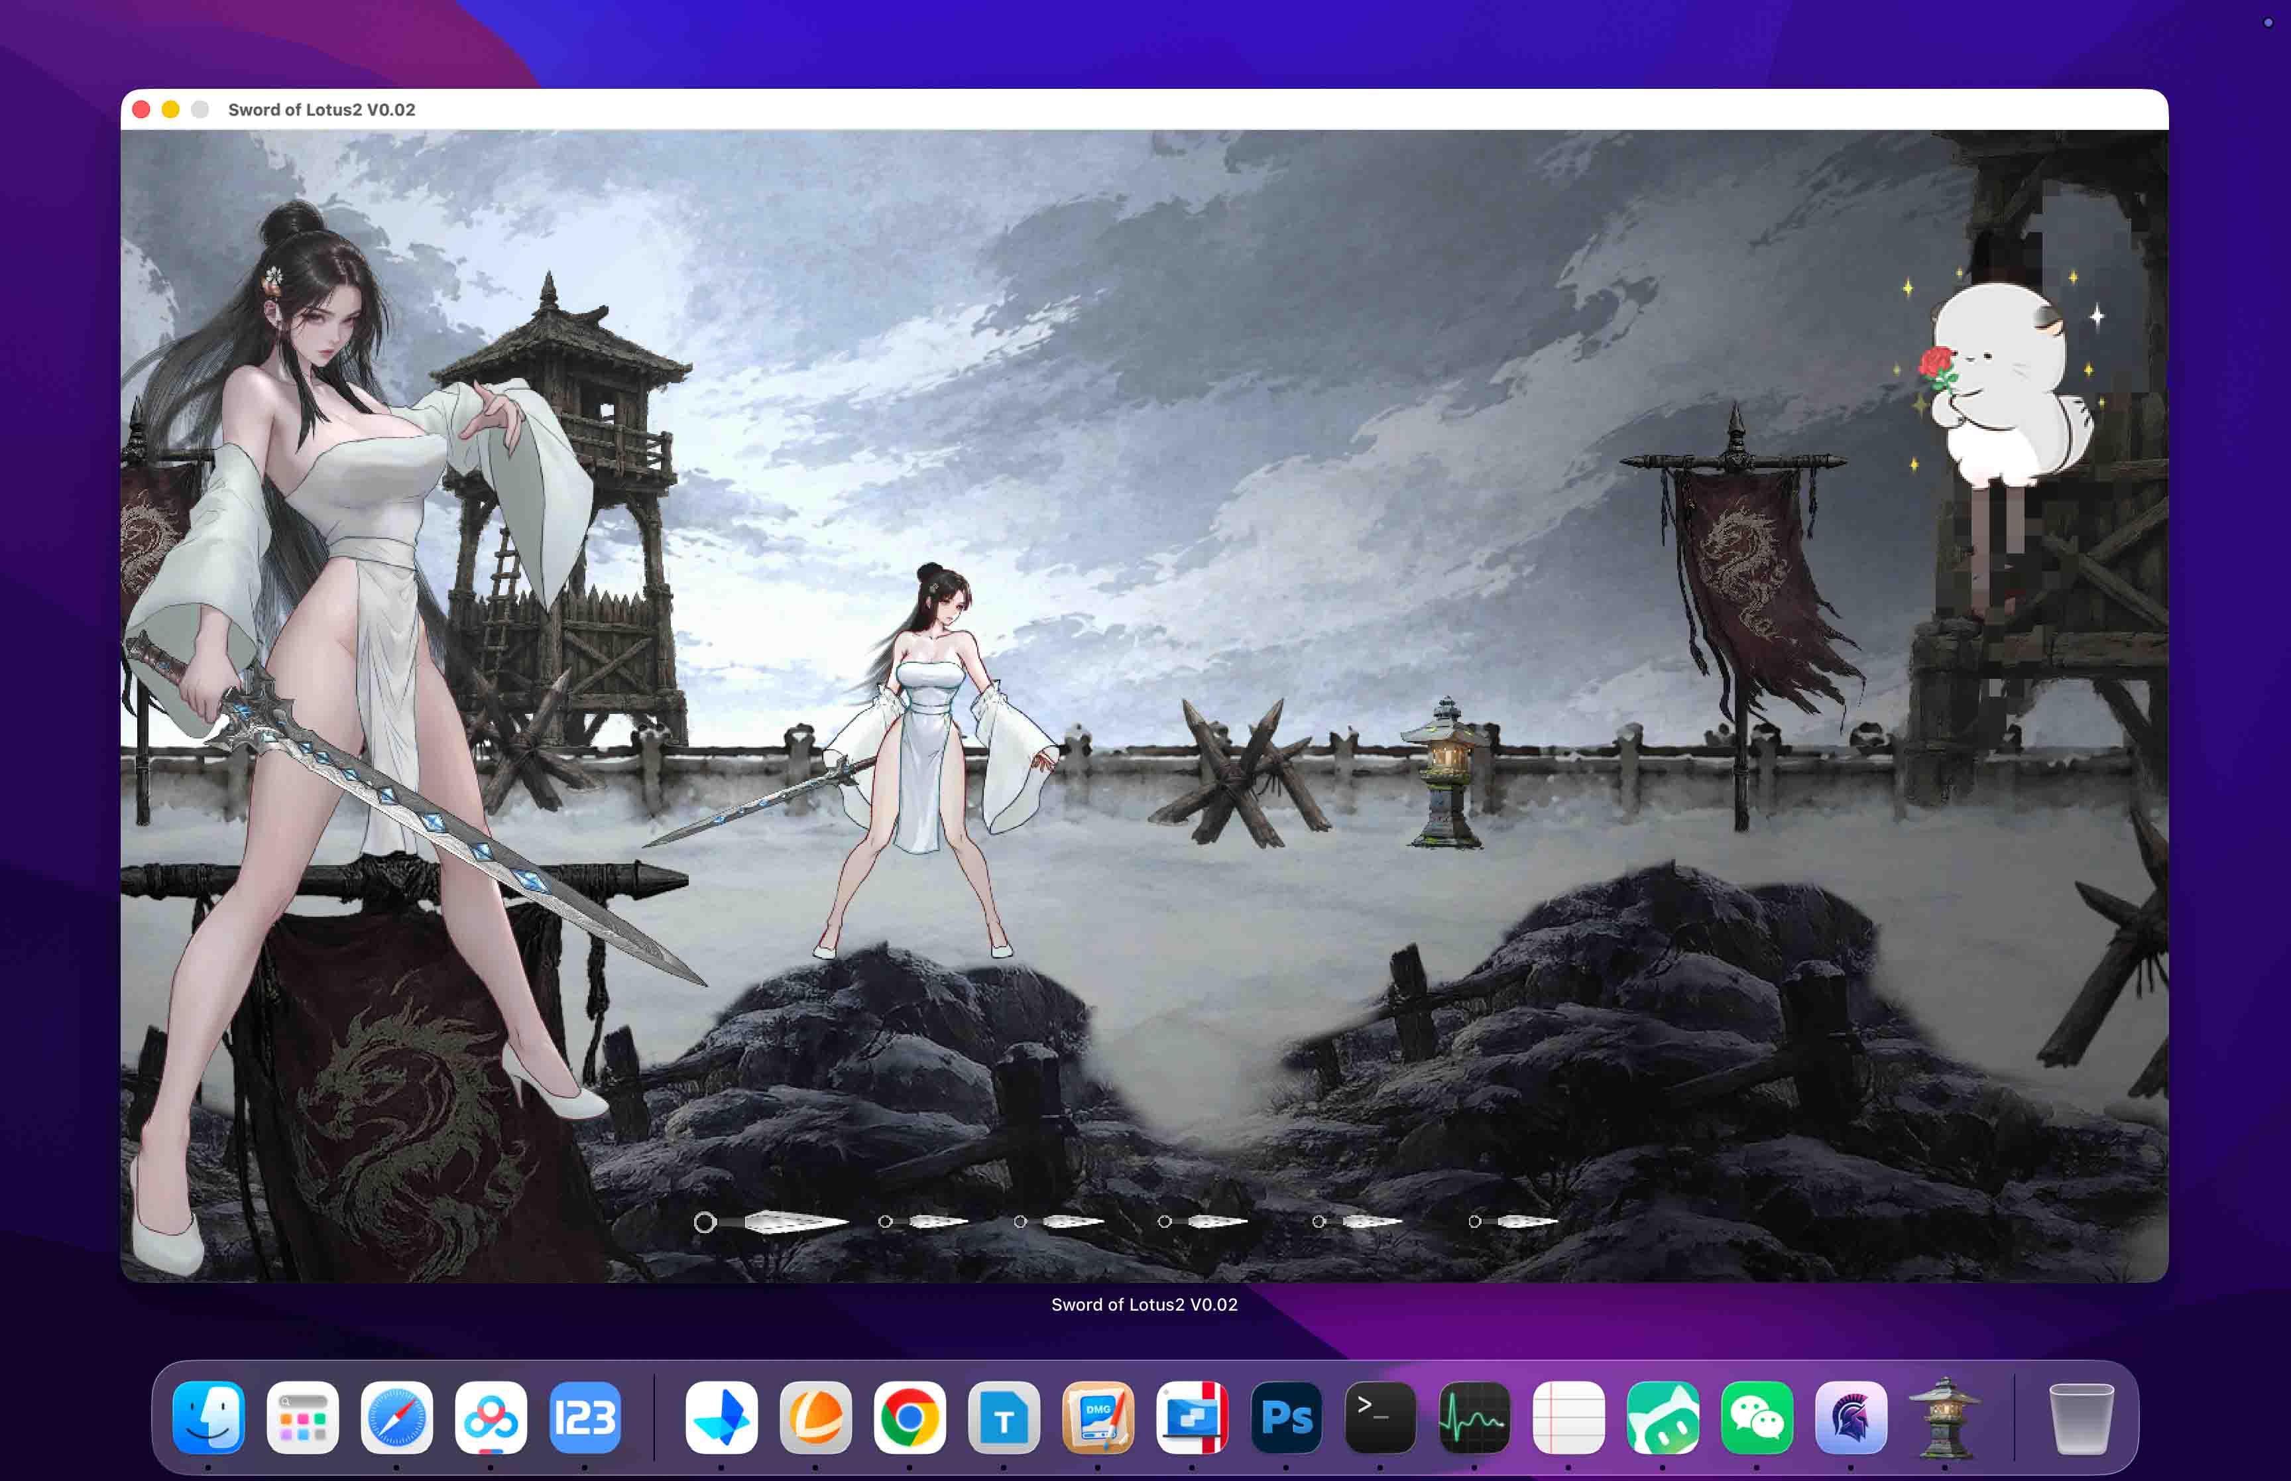Open Launchpad in the dock
Viewport: 2291px width, 1481px height.
pyautogui.click(x=303, y=1417)
